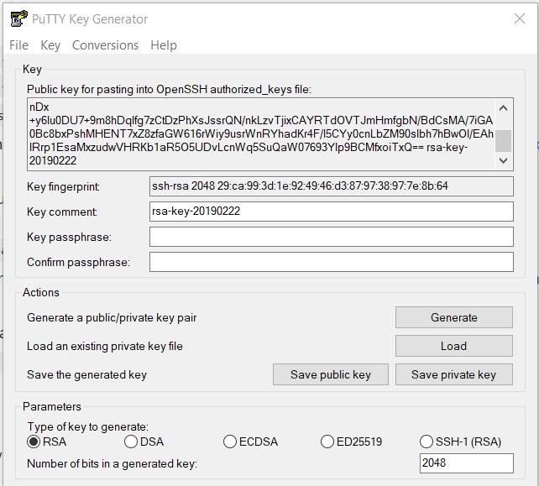Click the PuTTY Key Generator title bar icon

(x=18, y=18)
